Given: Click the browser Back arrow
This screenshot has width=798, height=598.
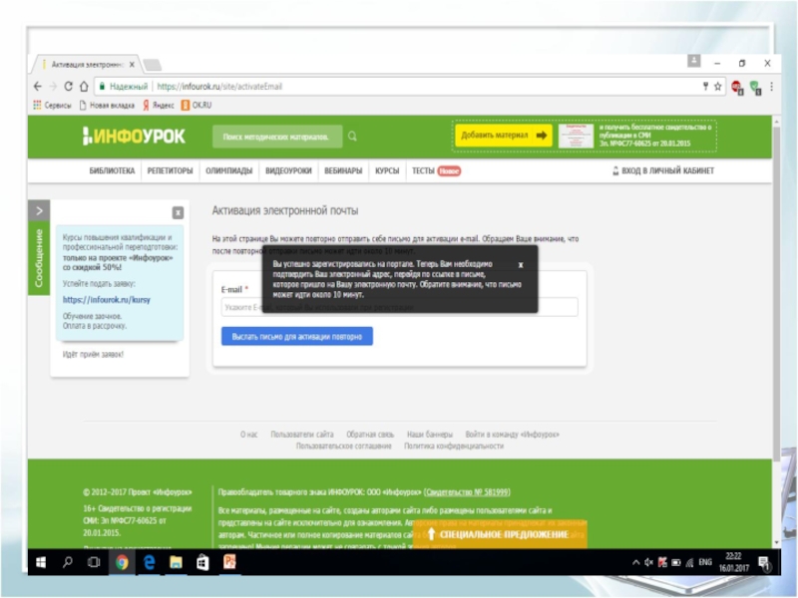Looking at the screenshot, I should click(x=38, y=87).
